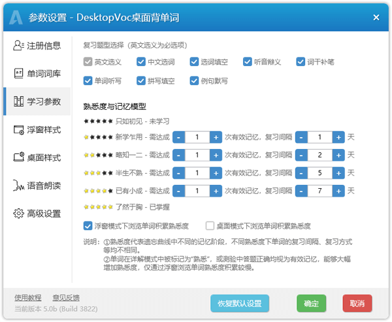
Task: Click the DesktopVoc 'A' logo icon
Action: pos(16,18)
